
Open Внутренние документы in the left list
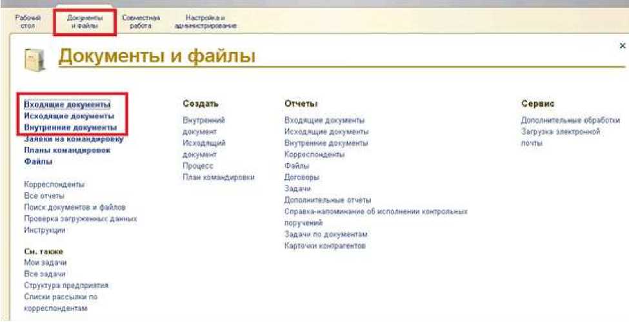pyautogui.click(x=70, y=128)
